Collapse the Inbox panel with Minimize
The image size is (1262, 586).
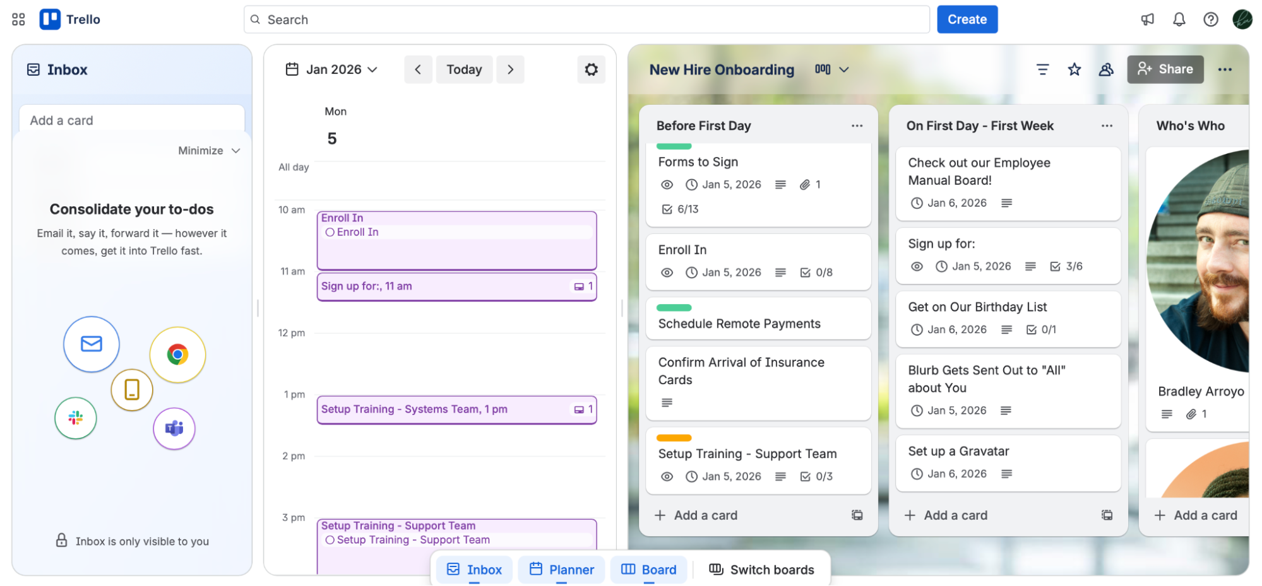pyautogui.click(x=209, y=150)
